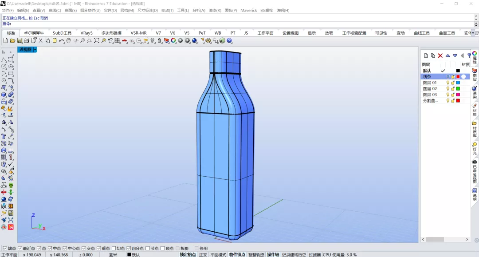The width and height of the screenshot is (479, 257).
Task: Toggle visibility bulb of 图层 01
Action: pyautogui.click(x=448, y=83)
